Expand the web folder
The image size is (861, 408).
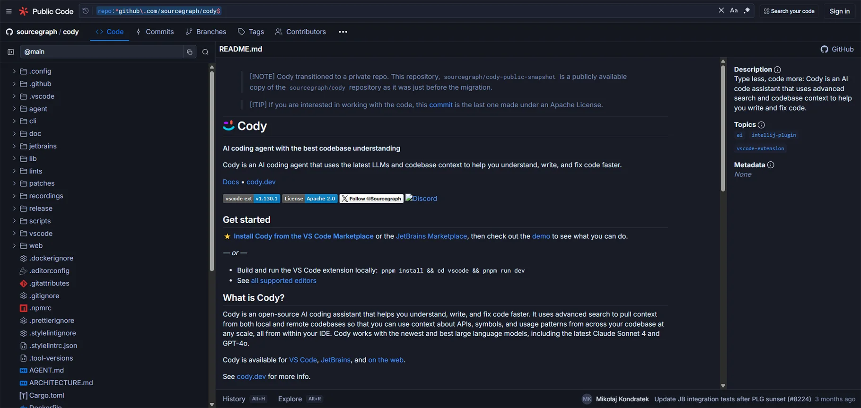14,246
